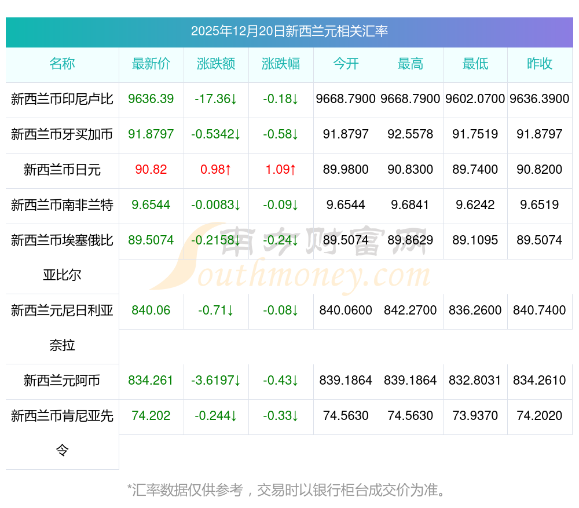The width and height of the screenshot is (579, 508).
Task: Click the 今开 column header
Action: pos(346,64)
